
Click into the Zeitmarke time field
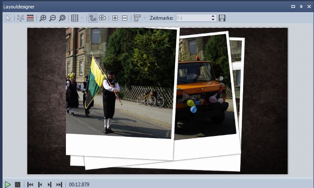pos(193,18)
